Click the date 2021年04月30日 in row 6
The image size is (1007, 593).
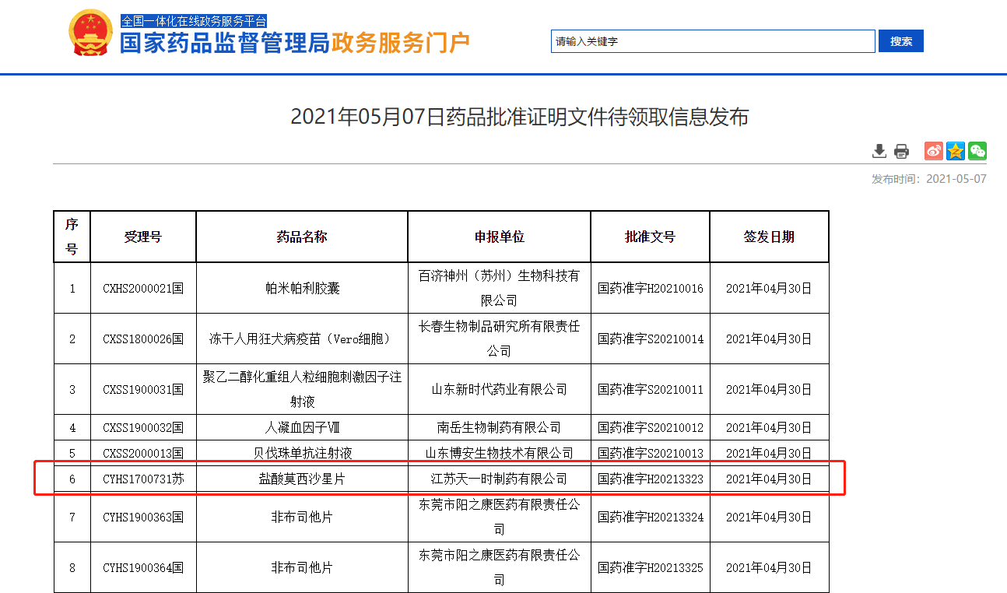click(x=769, y=479)
